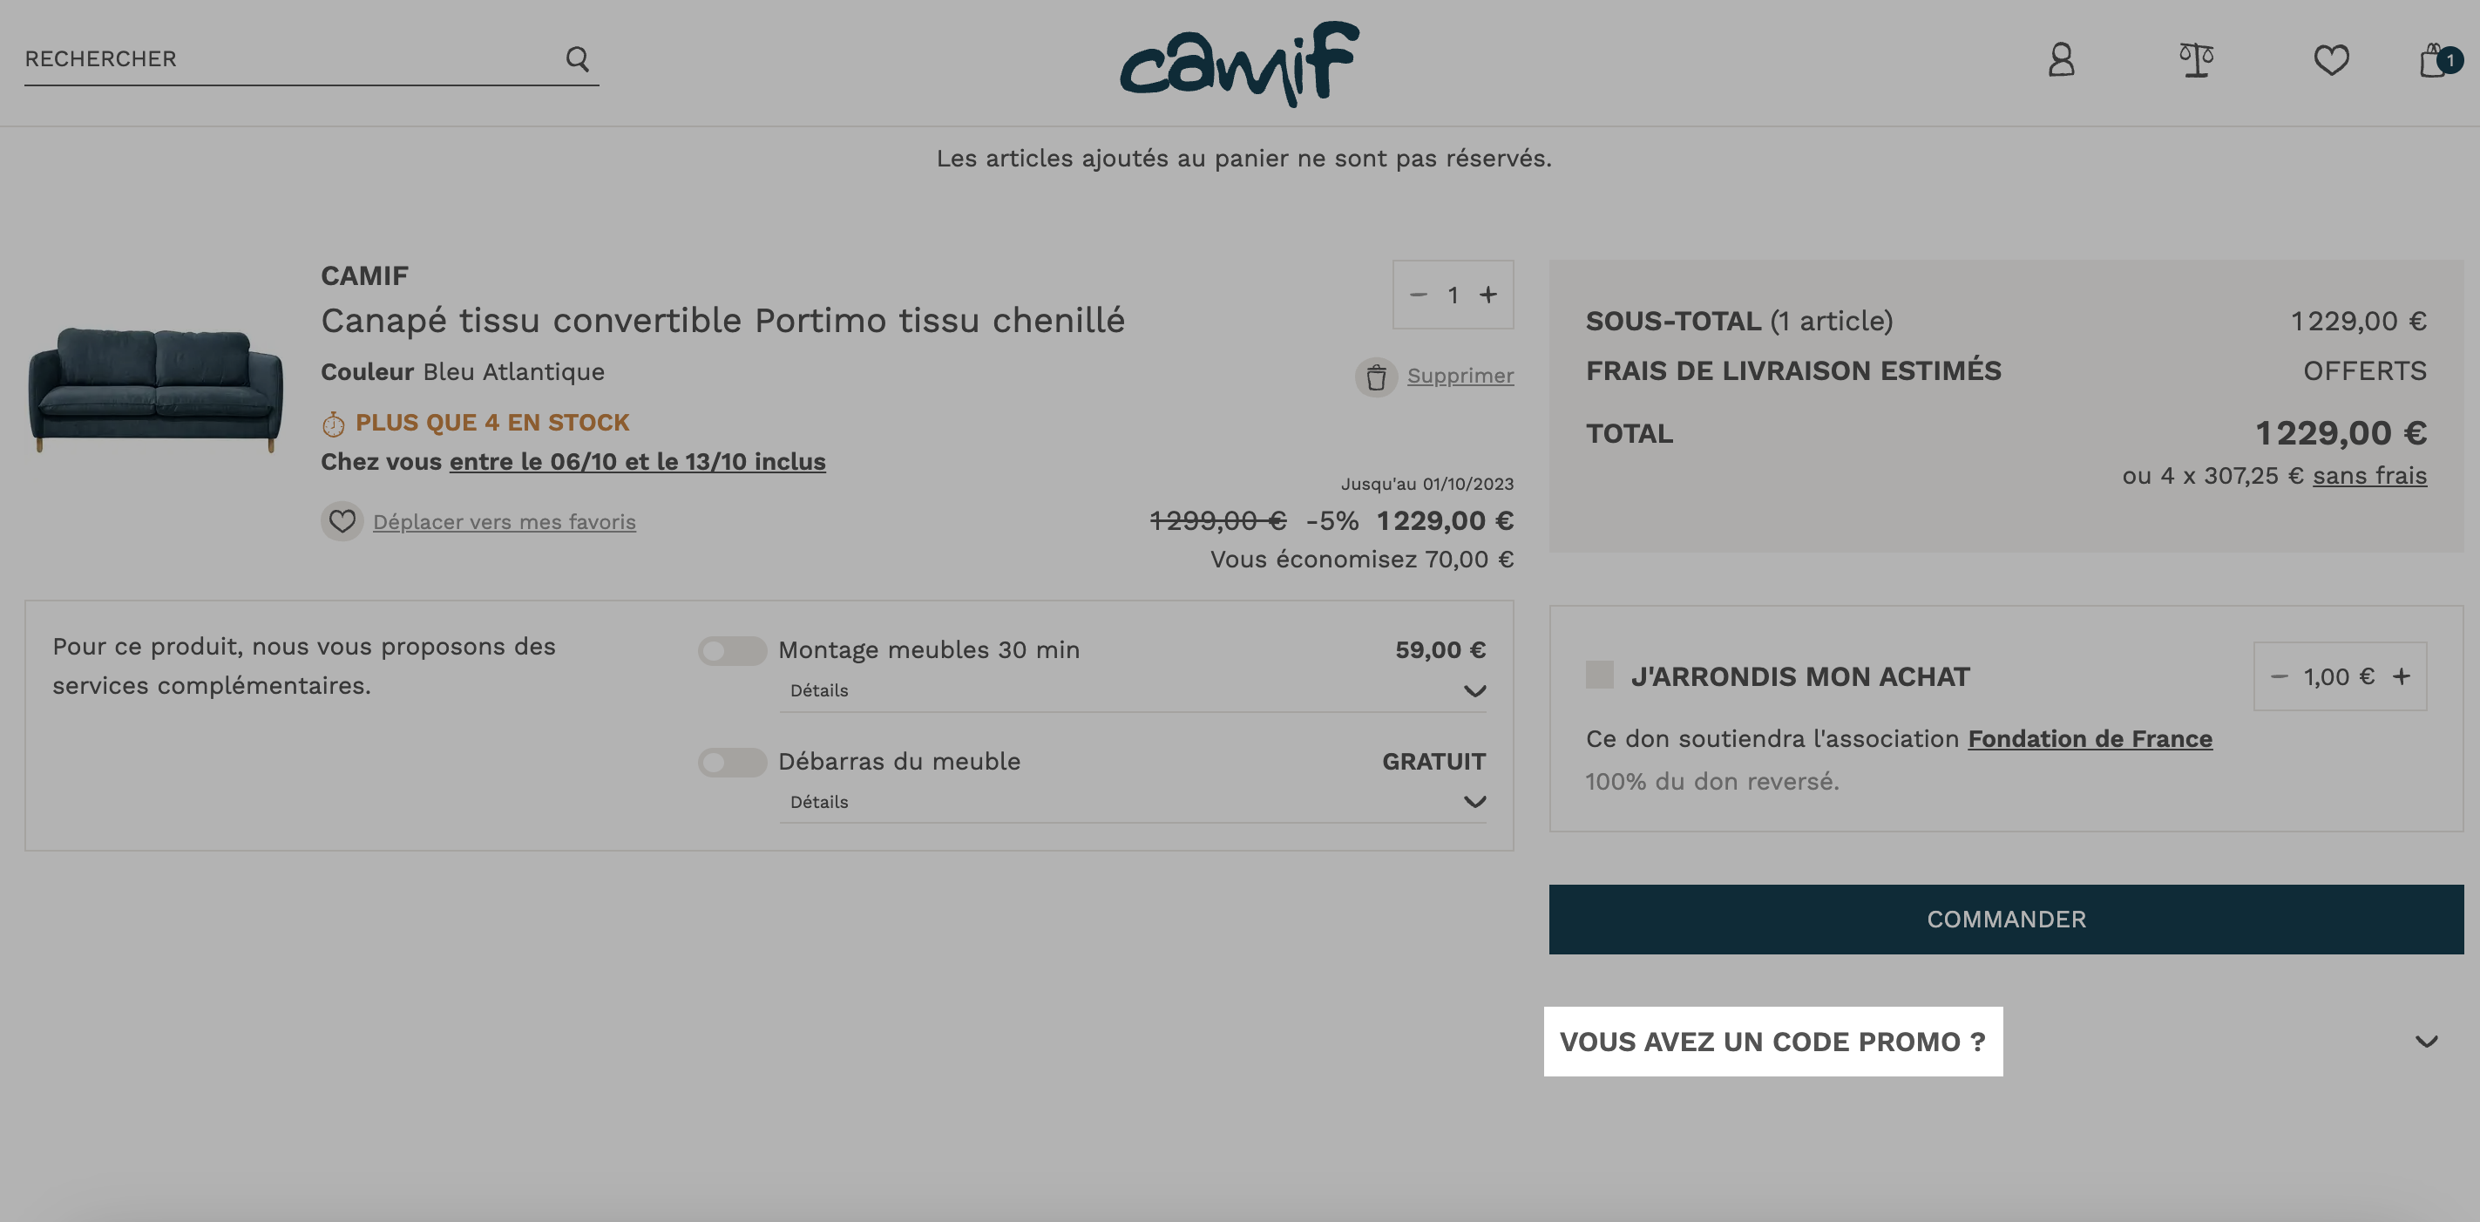
Task: Open the user account icon
Action: (2060, 59)
